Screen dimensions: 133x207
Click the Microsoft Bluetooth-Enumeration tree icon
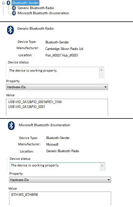click(14, 13)
